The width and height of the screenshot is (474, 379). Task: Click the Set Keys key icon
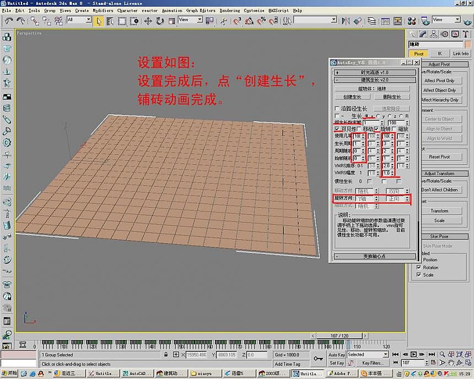[319, 359]
